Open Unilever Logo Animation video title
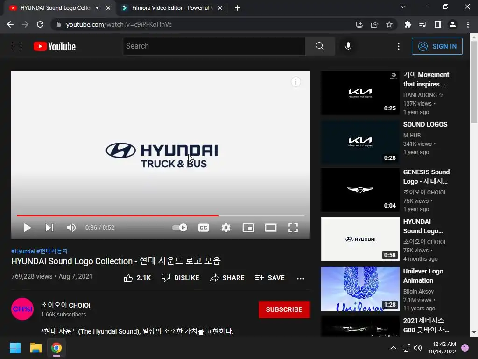This screenshot has height=359, width=478. coord(423,276)
